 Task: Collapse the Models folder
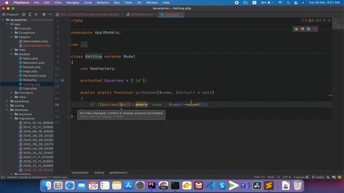11,54
